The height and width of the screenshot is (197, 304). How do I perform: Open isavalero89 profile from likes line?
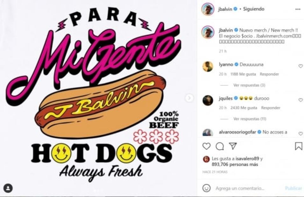[x=247, y=159]
